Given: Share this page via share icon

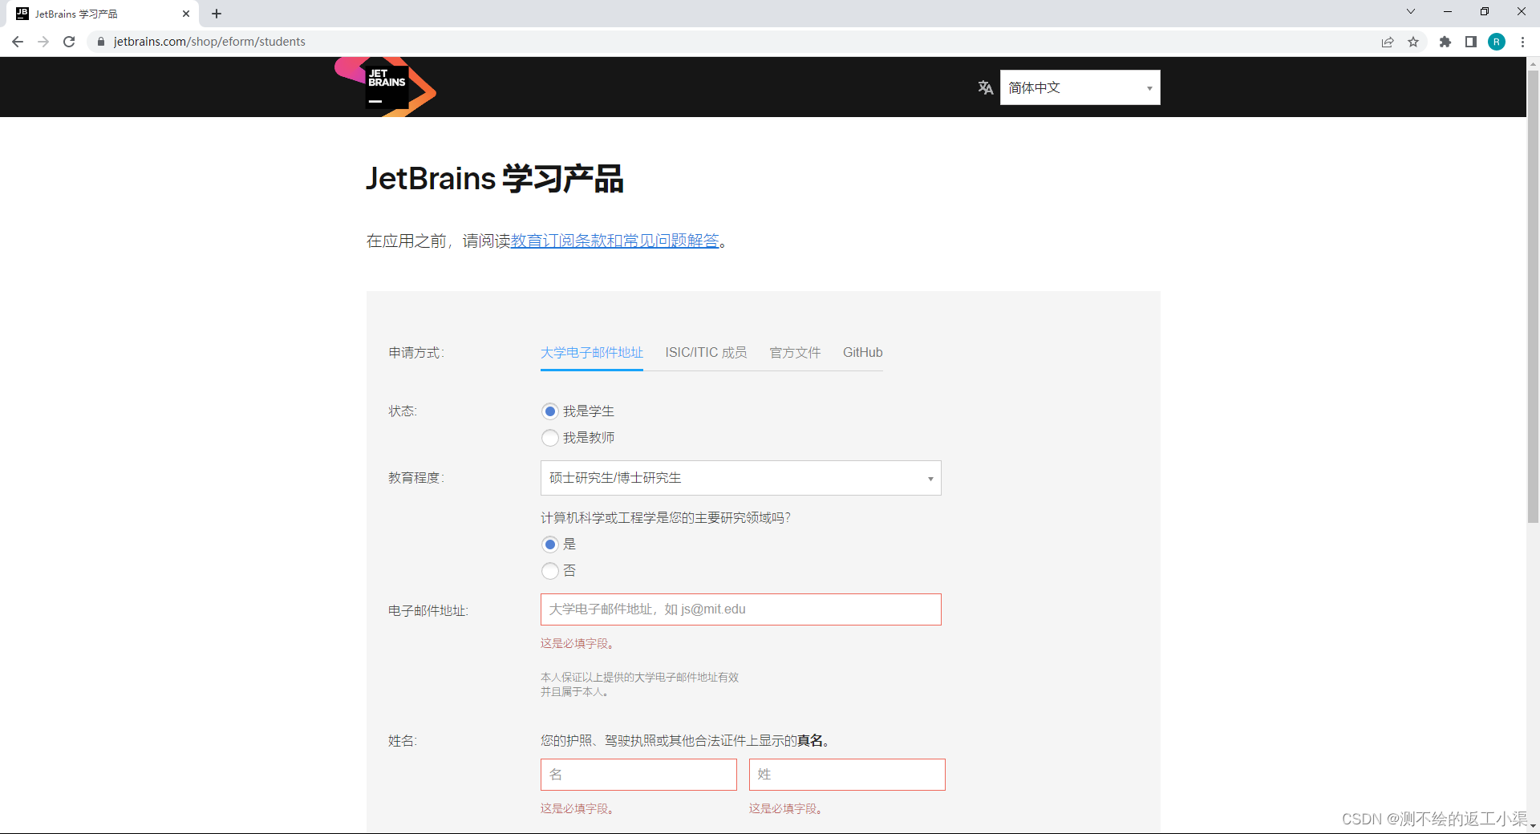Looking at the screenshot, I should coord(1388,42).
